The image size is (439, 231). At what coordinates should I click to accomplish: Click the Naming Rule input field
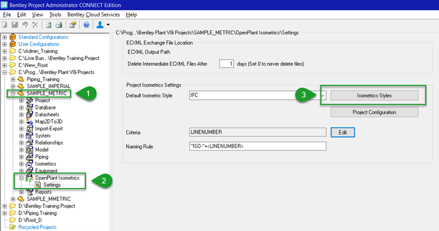click(x=258, y=146)
